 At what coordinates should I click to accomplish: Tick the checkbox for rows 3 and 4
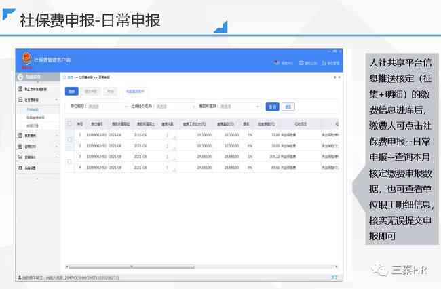[69, 161]
